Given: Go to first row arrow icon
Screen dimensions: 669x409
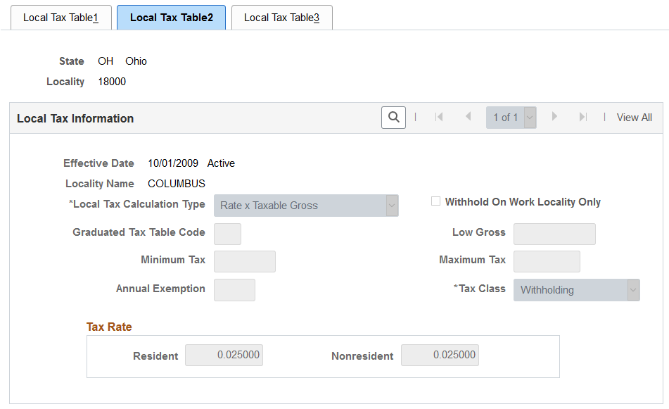Looking at the screenshot, I should point(438,117).
